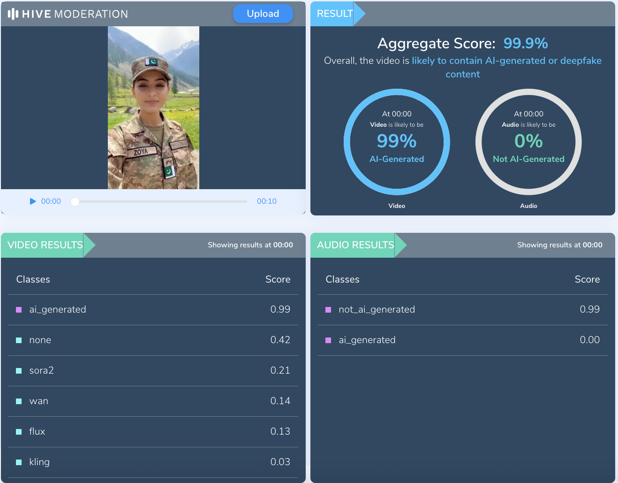Click the pink swatch beside video ai_generated
The height and width of the screenshot is (483, 618).
tap(19, 310)
